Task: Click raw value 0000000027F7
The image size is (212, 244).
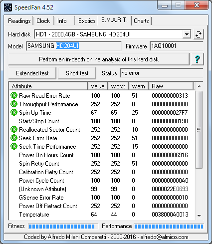Action: 170,113
